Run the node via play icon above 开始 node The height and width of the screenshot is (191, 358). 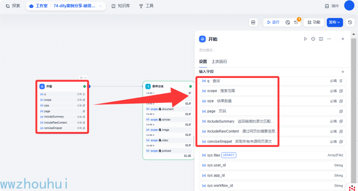click(x=82, y=78)
